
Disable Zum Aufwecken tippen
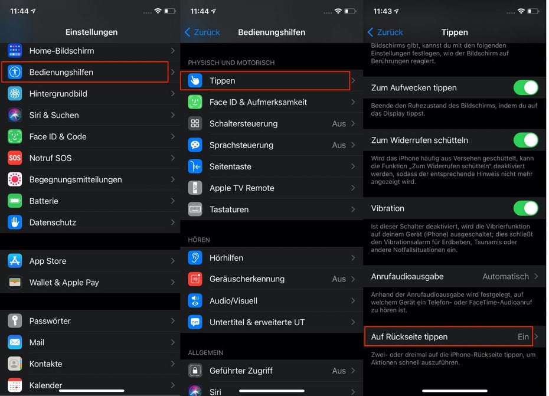pos(525,87)
